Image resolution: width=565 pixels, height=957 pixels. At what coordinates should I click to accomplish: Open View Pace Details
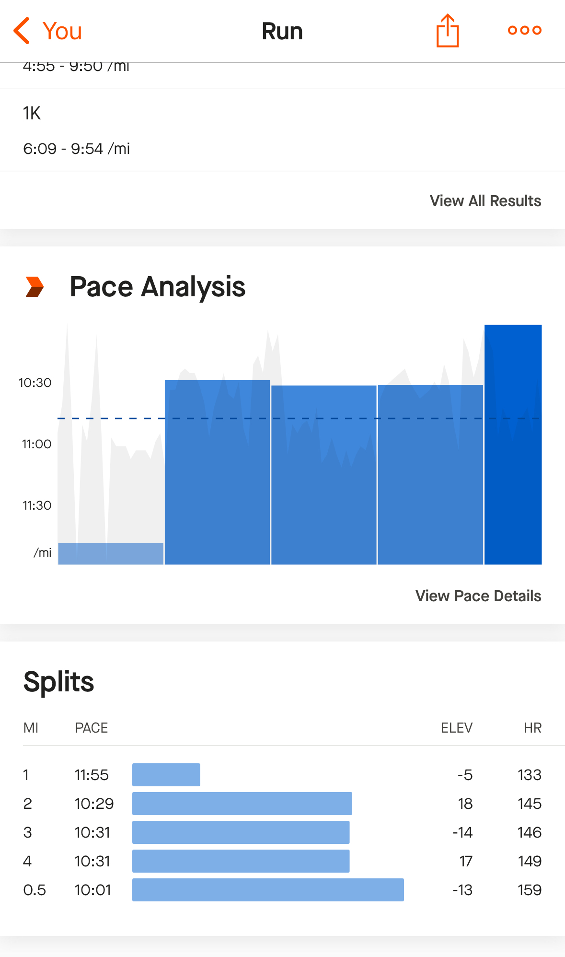coord(478,595)
